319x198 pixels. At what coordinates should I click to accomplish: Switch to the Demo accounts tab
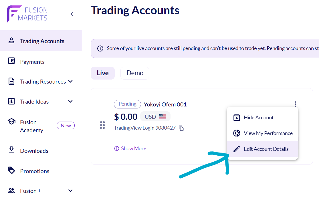(135, 73)
